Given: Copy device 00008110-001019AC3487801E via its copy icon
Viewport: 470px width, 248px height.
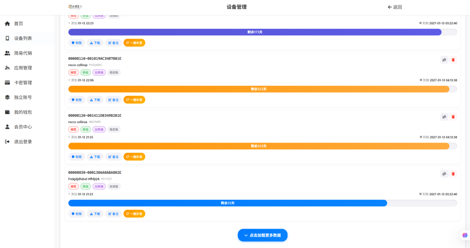Looking at the screenshot, I should pyautogui.click(x=444, y=60).
